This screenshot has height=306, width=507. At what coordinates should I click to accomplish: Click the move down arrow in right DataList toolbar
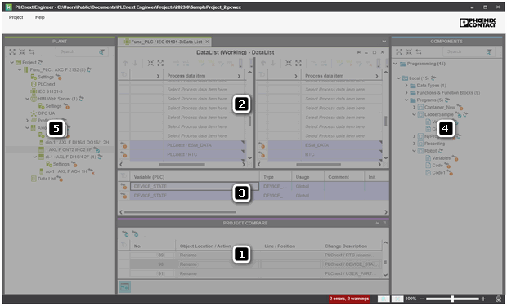tap(273, 64)
